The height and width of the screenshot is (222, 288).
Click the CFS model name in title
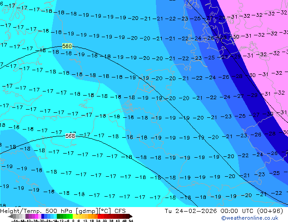pos(120,211)
